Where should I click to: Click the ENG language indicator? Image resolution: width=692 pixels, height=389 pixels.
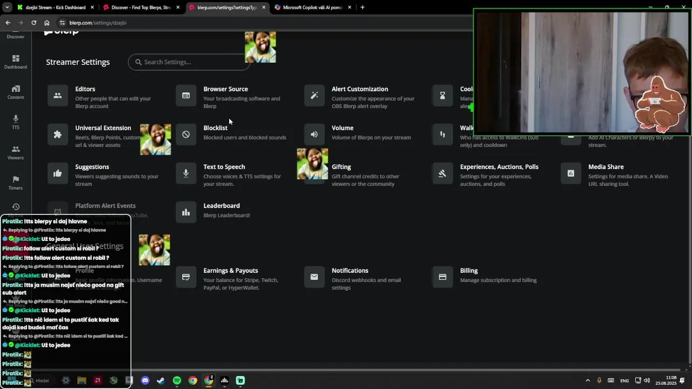[624, 381]
